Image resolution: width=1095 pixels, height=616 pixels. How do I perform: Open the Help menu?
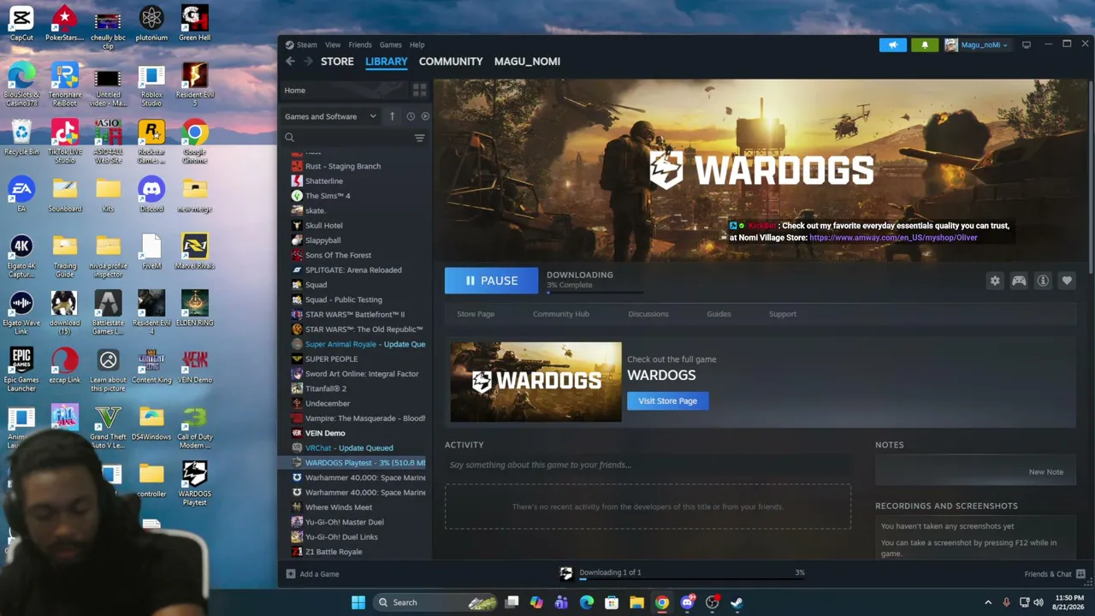pos(417,44)
